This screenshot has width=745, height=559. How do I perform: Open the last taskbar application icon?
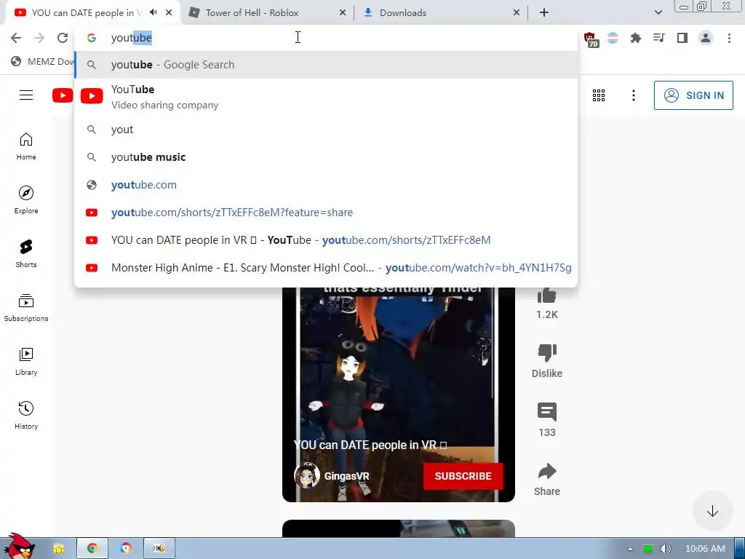coord(159,549)
